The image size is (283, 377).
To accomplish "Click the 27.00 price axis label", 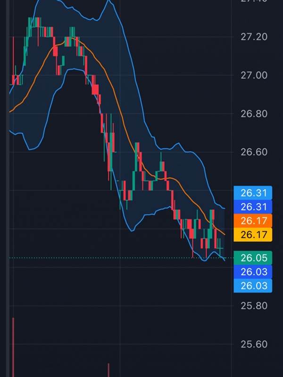I will point(254,75).
